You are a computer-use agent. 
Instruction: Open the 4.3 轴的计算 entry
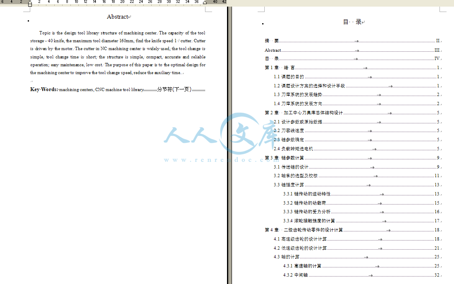point(357,257)
